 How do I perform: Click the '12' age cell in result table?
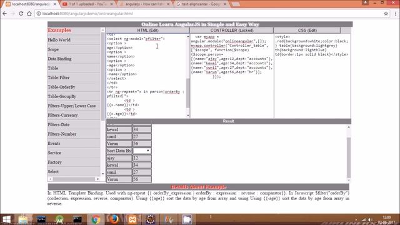(x=142, y=158)
